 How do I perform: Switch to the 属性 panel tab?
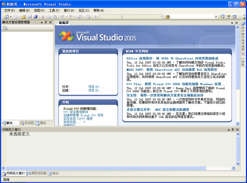(x=43, y=123)
